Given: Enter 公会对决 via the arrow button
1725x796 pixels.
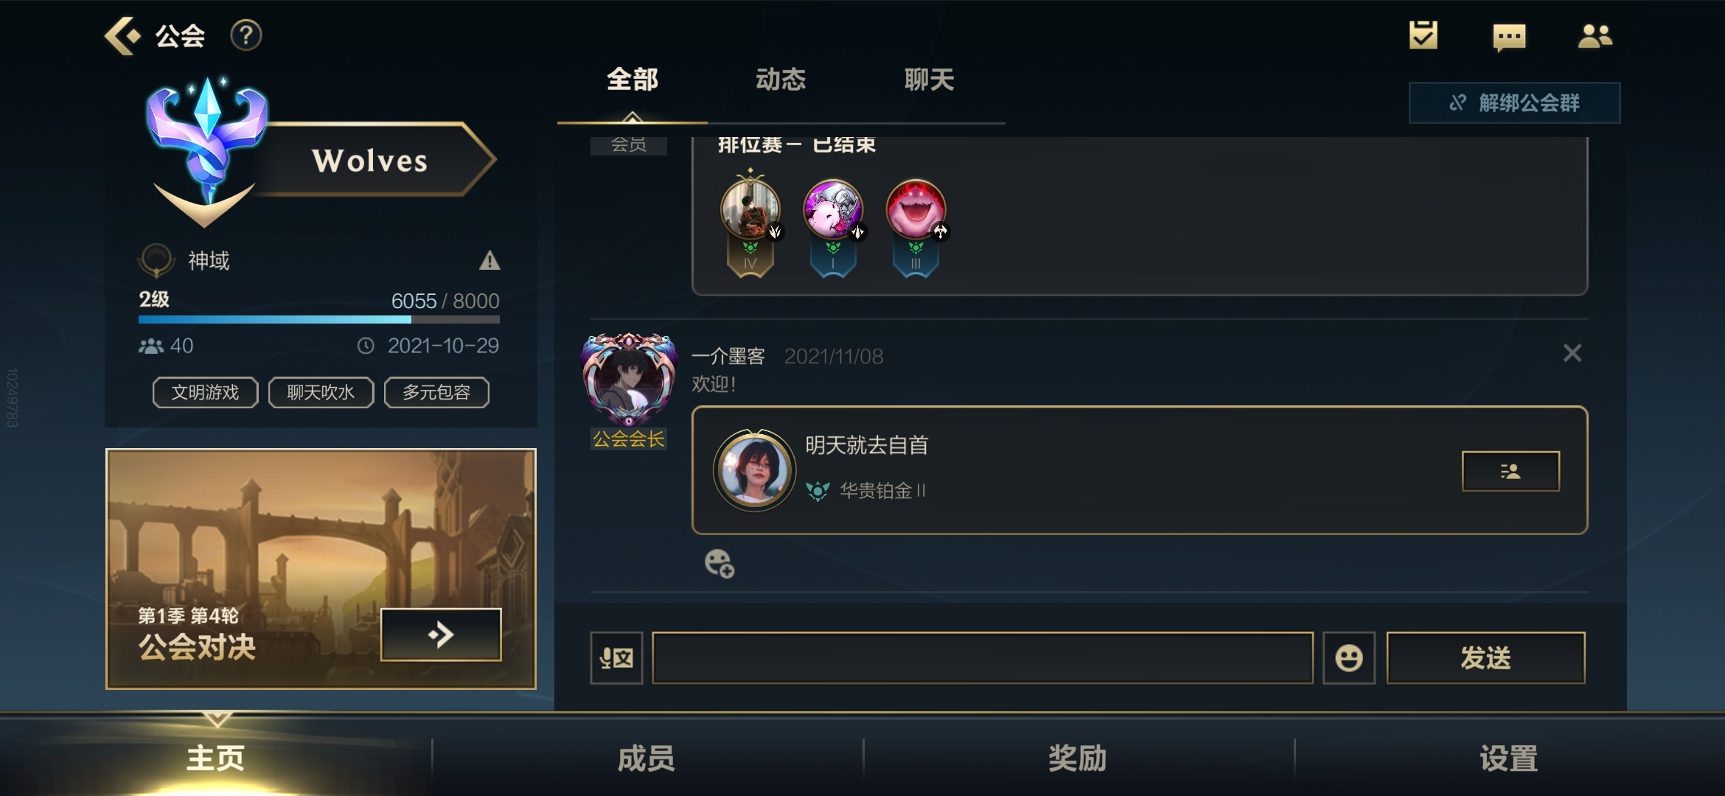Looking at the screenshot, I should (x=441, y=634).
